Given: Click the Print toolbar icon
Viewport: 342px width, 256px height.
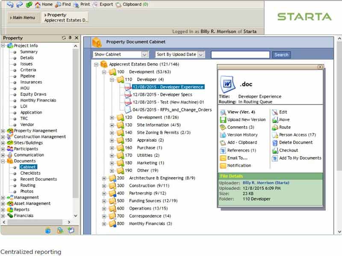Looking at the screenshot, I should [76, 5].
